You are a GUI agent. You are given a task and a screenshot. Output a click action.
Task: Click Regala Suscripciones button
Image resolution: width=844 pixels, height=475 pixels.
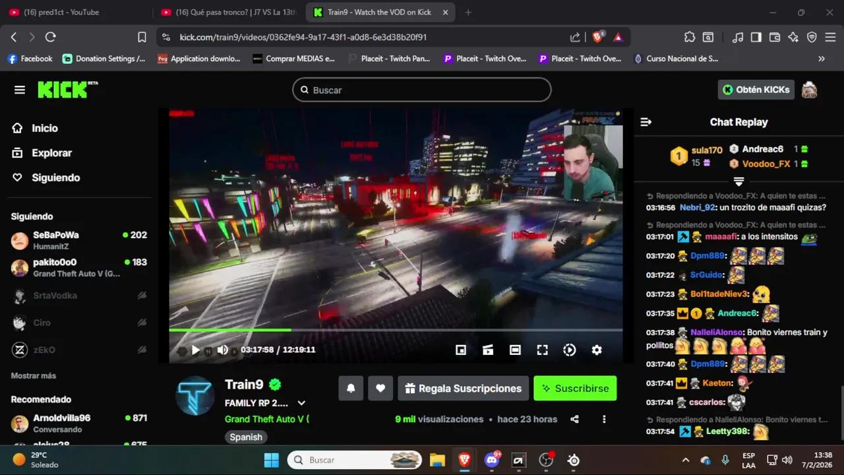pyautogui.click(x=464, y=389)
